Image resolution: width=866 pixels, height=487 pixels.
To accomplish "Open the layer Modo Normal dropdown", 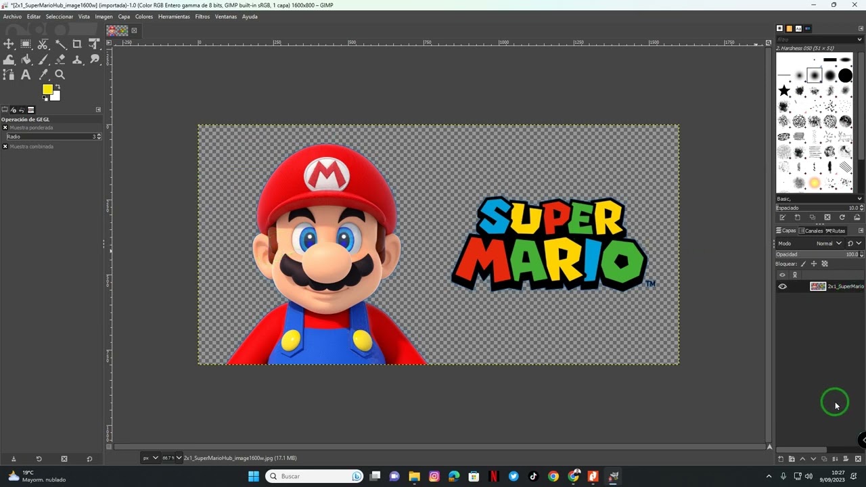I will (829, 243).
